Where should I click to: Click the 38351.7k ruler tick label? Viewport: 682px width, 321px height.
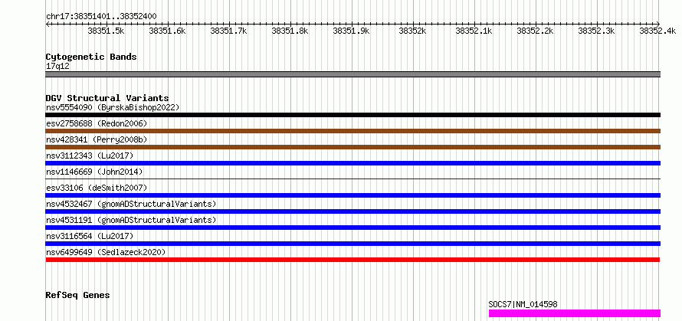click(x=228, y=31)
